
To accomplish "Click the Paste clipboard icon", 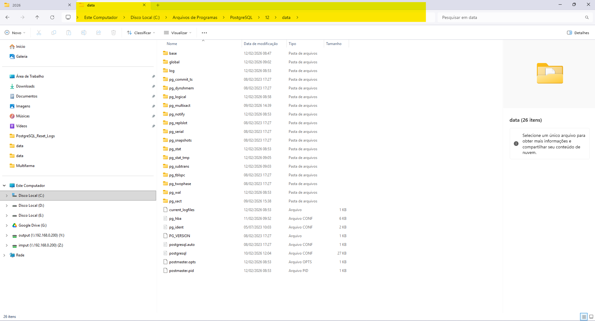I will point(69,33).
